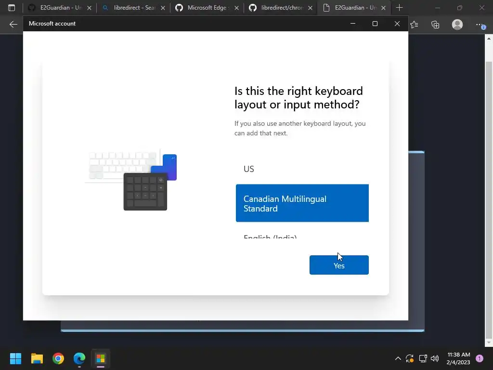This screenshot has width=493, height=370.
Task: Select the US keyboard layout
Action: (x=302, y=169)
